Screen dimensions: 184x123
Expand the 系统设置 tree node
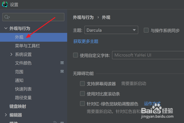11,54
